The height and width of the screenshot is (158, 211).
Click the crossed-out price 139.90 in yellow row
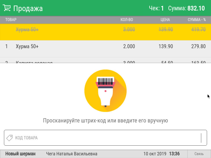[166, 29]
